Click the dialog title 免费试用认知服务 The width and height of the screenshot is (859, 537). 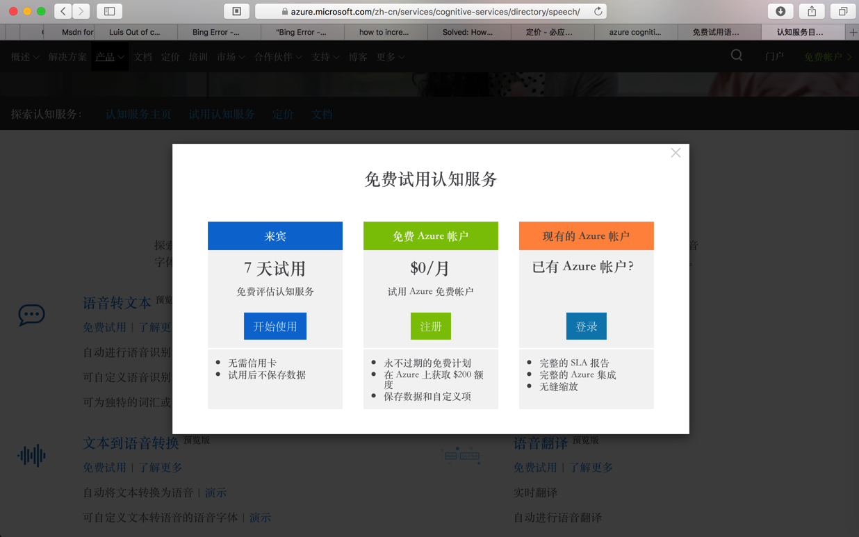click(431, 179)
